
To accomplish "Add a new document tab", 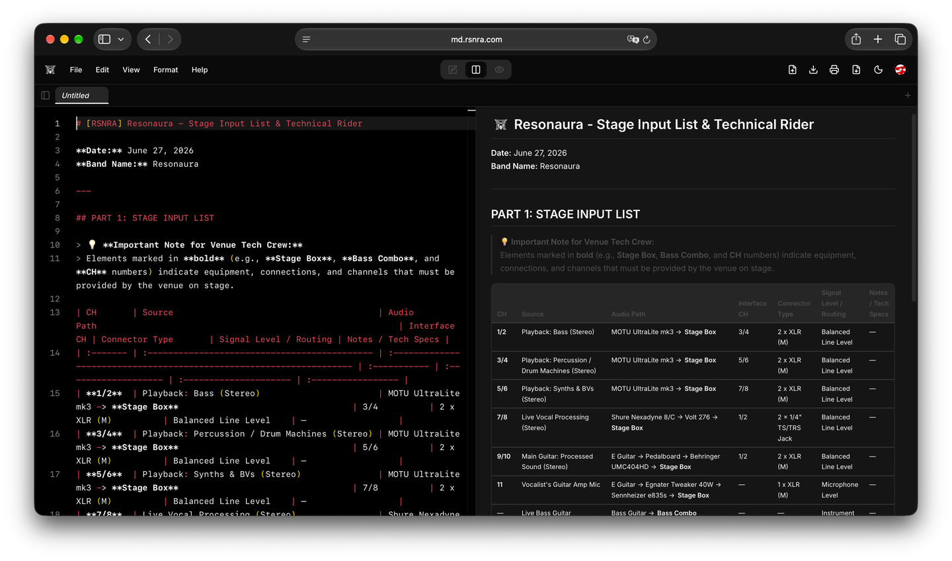I will pos(908,95).
